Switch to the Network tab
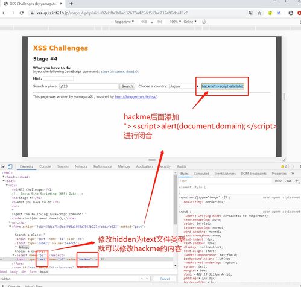The height and width of the screenshot is (287, 301). click(x=81, y=166)
